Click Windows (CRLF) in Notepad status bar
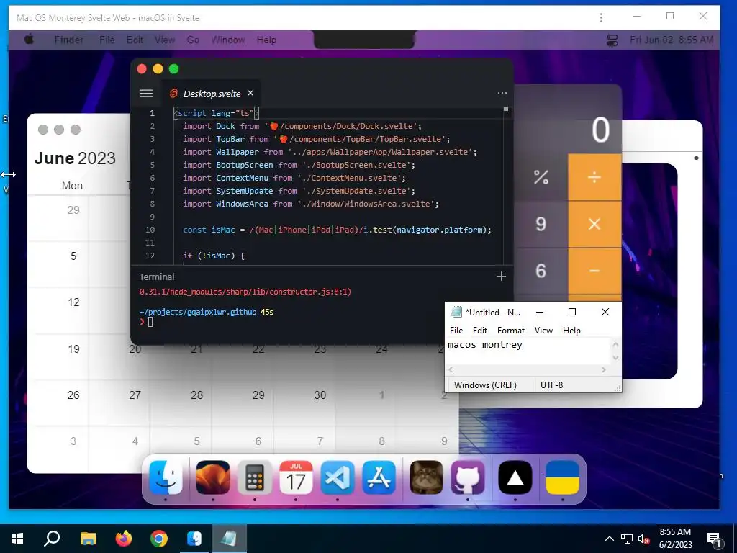Image resolution: width=737 pixels, height=553 pixels. 485,385
